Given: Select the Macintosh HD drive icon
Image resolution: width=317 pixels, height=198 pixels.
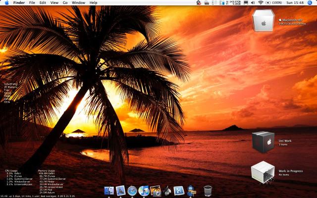Looking at the screenshot, I should click(264, 21).
